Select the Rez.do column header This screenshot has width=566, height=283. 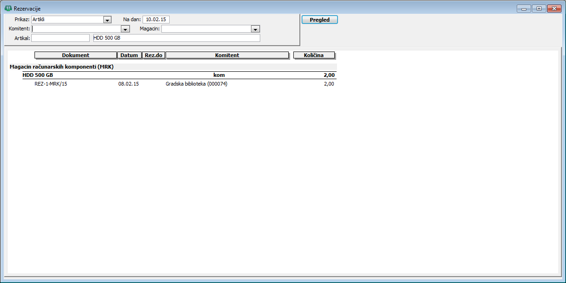point(154,55)
